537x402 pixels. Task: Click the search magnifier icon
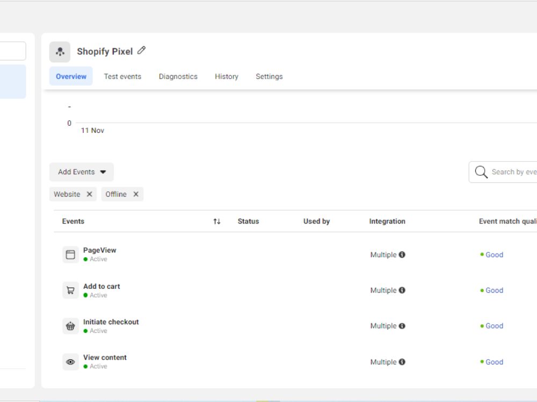click(x=481, y=172)
